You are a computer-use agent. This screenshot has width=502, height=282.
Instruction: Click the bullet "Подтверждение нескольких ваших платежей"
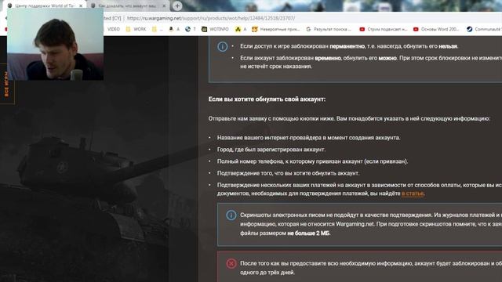pos(359,190)
